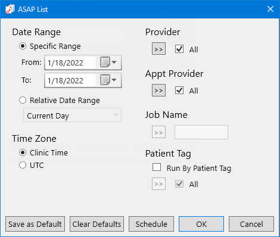Image resolution: width=280 pixels, height=237 pixels.
Task: Click the Provider selection arrows button
Action: point(158,49)
